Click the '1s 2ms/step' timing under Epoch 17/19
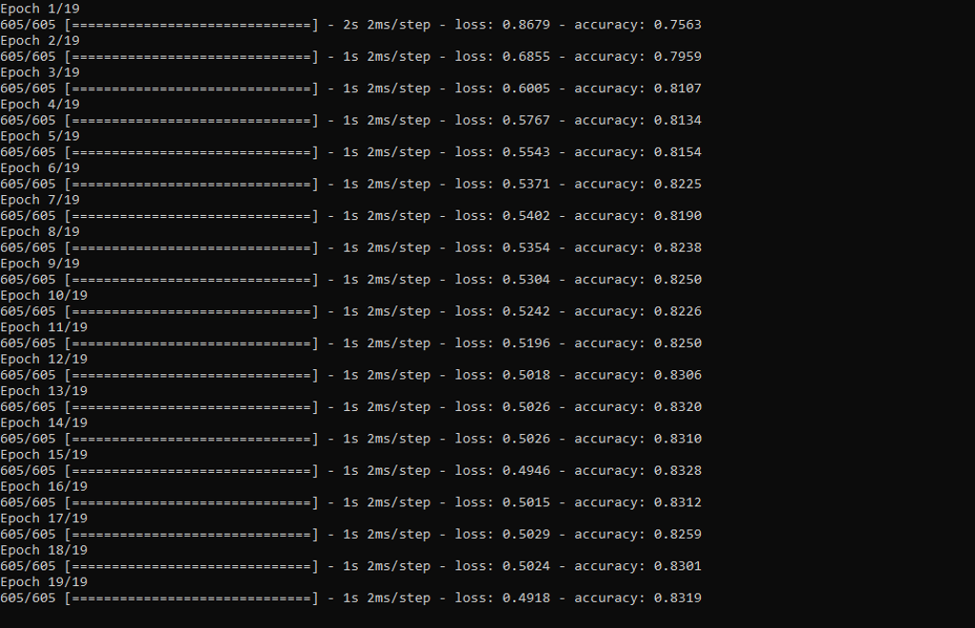This screenshot has height=628, width=975. (x=387, y=535)
